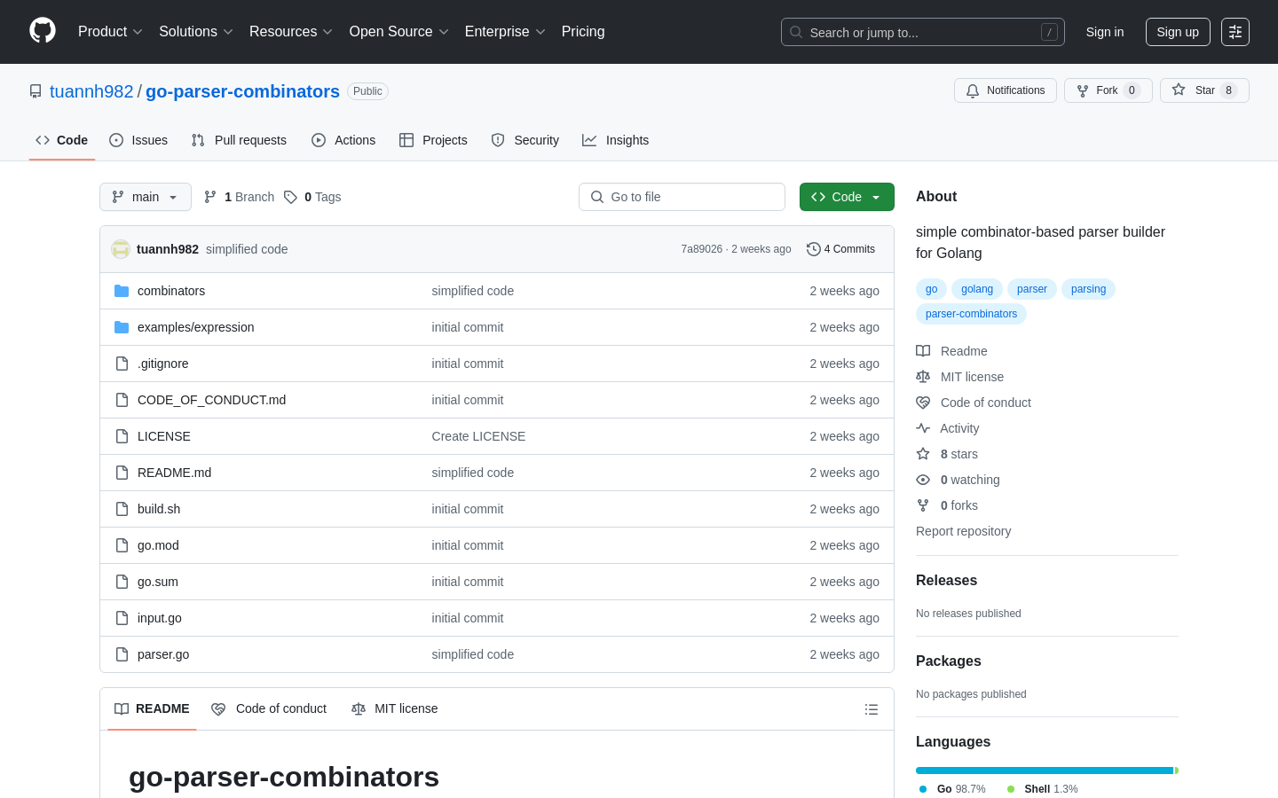Click the parsing topic tag

click(x=1088, y=289)
